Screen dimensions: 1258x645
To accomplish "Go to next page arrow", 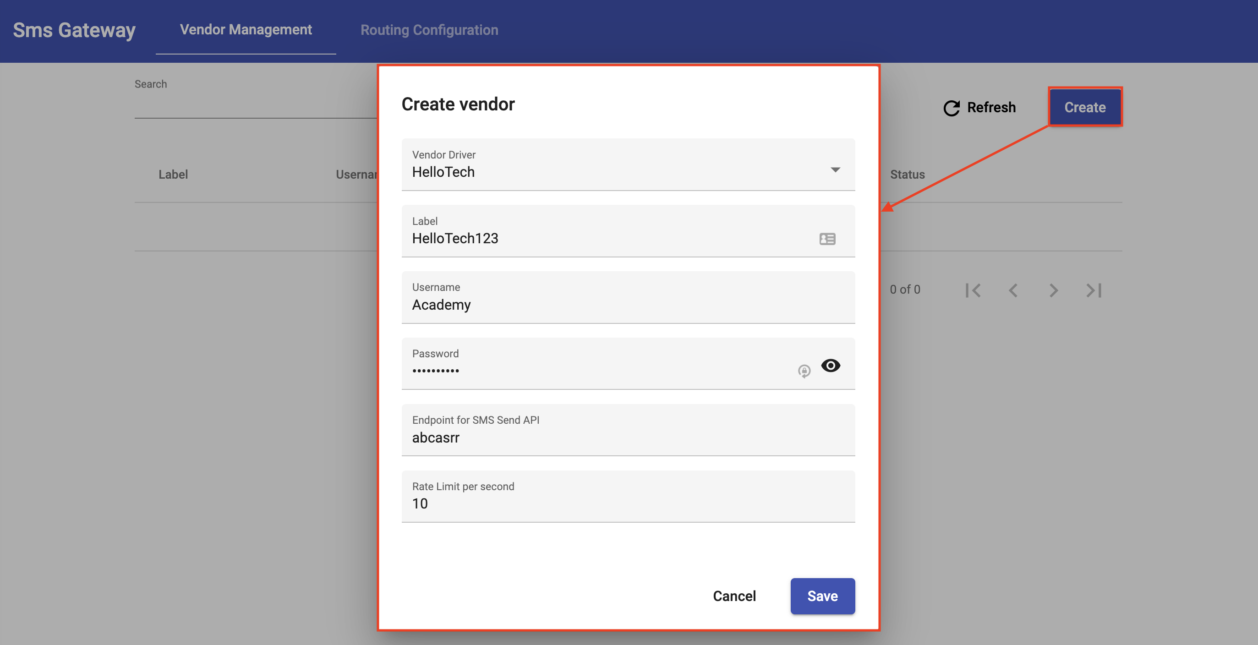I will (1053, 290).
